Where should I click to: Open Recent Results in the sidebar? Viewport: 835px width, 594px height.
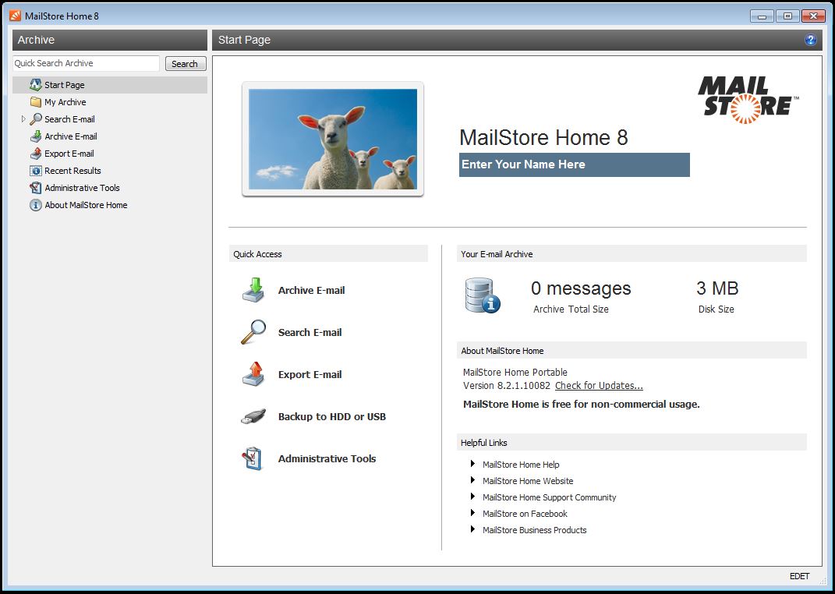tap(73, 171)
